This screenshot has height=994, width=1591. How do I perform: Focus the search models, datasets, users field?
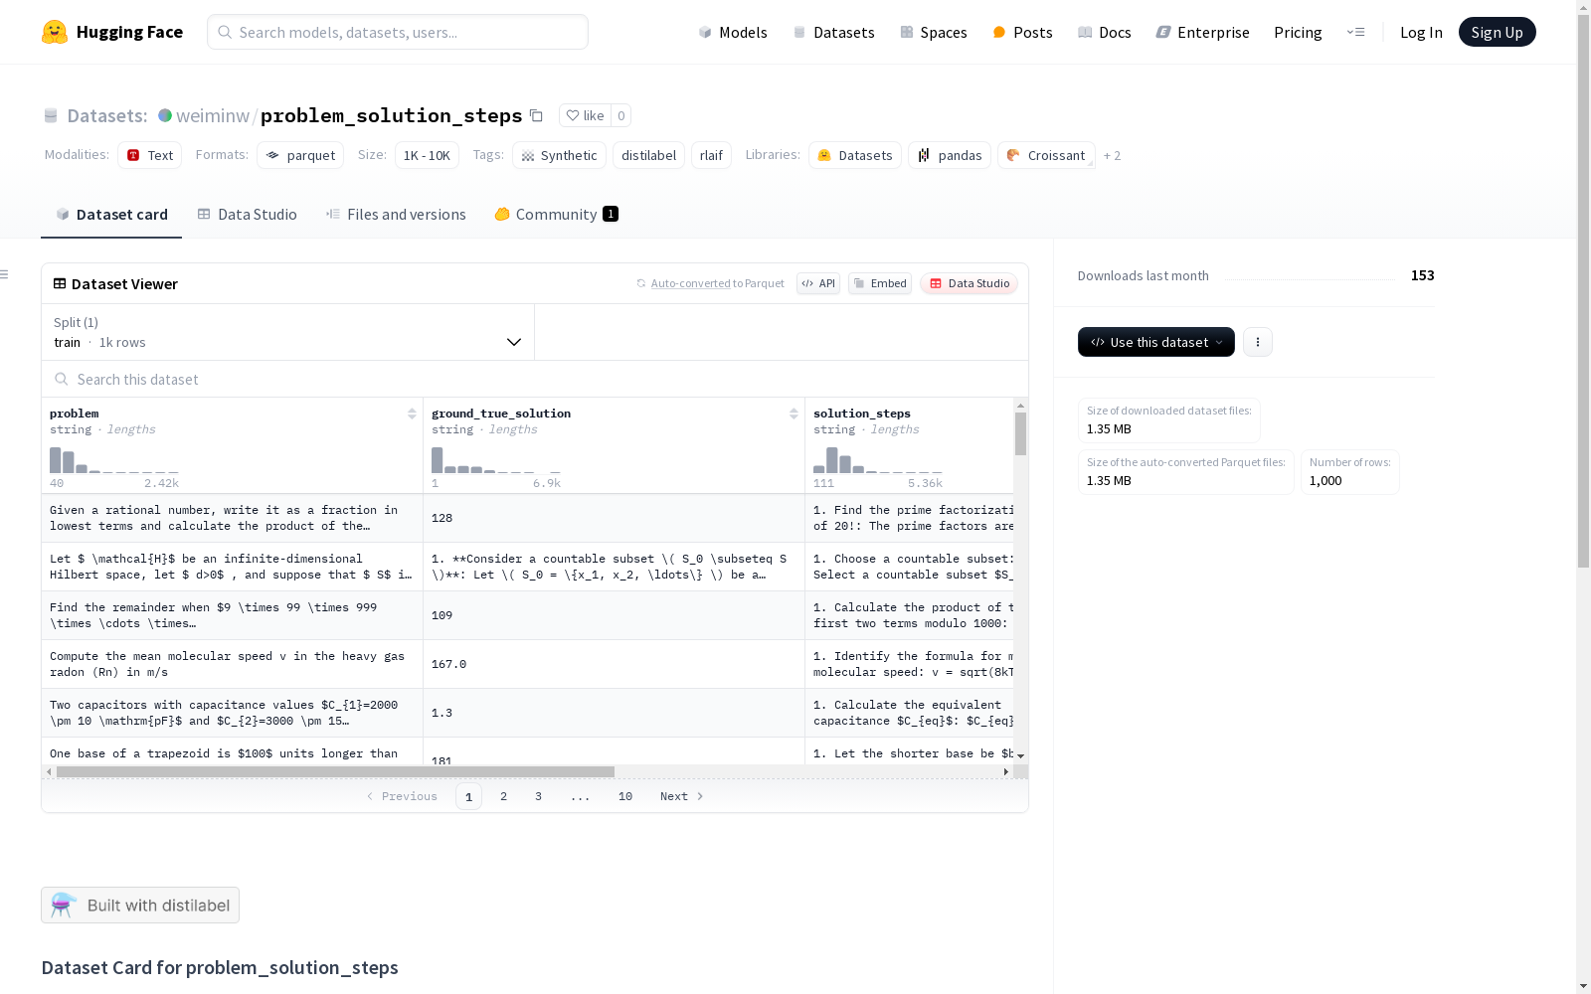point(398,32)
